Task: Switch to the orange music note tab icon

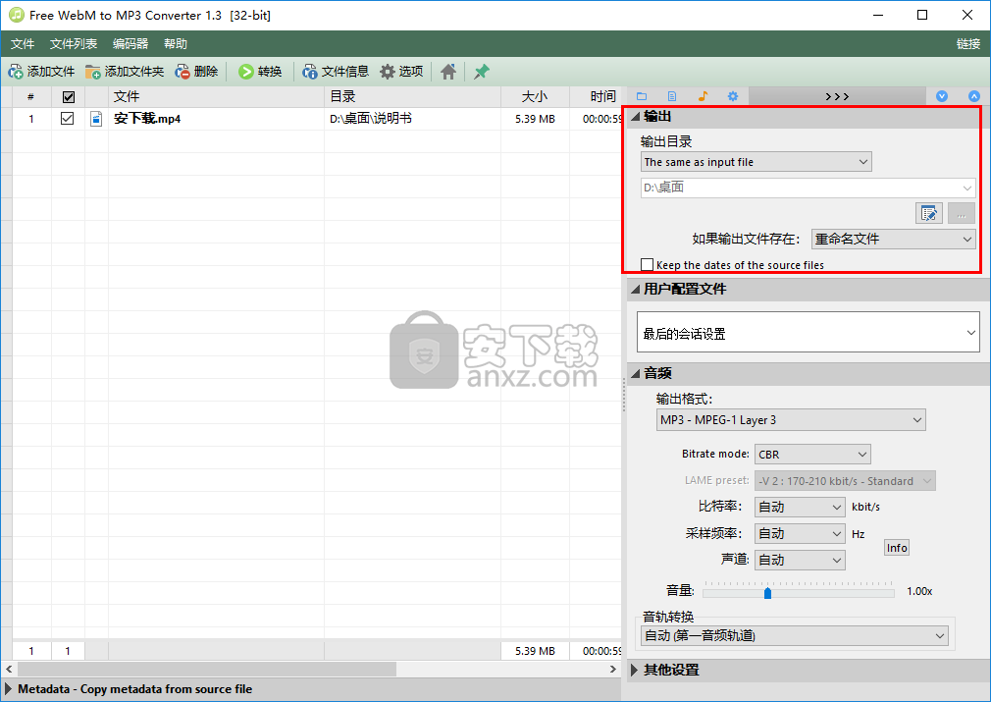Action: 703,96
